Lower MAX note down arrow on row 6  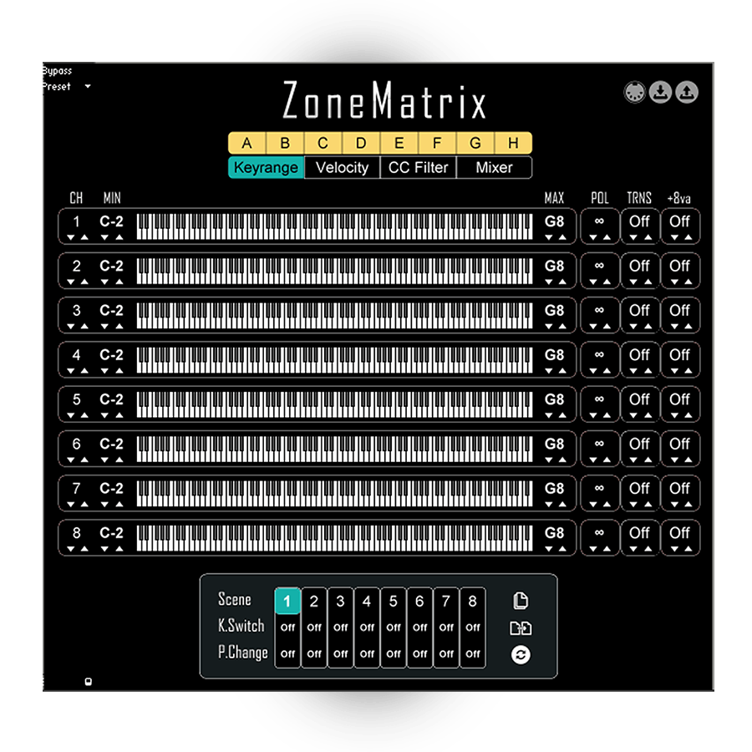click(549, 460)
